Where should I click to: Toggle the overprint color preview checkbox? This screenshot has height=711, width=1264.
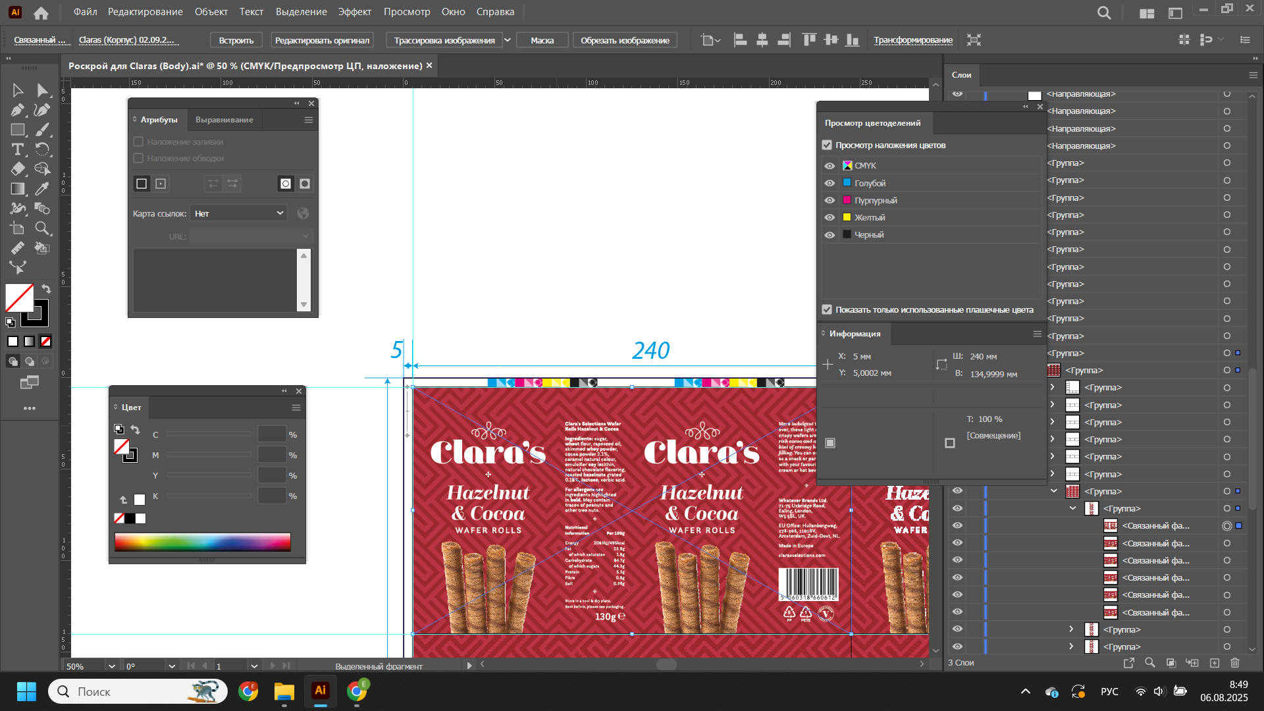[x=827, y=145]
